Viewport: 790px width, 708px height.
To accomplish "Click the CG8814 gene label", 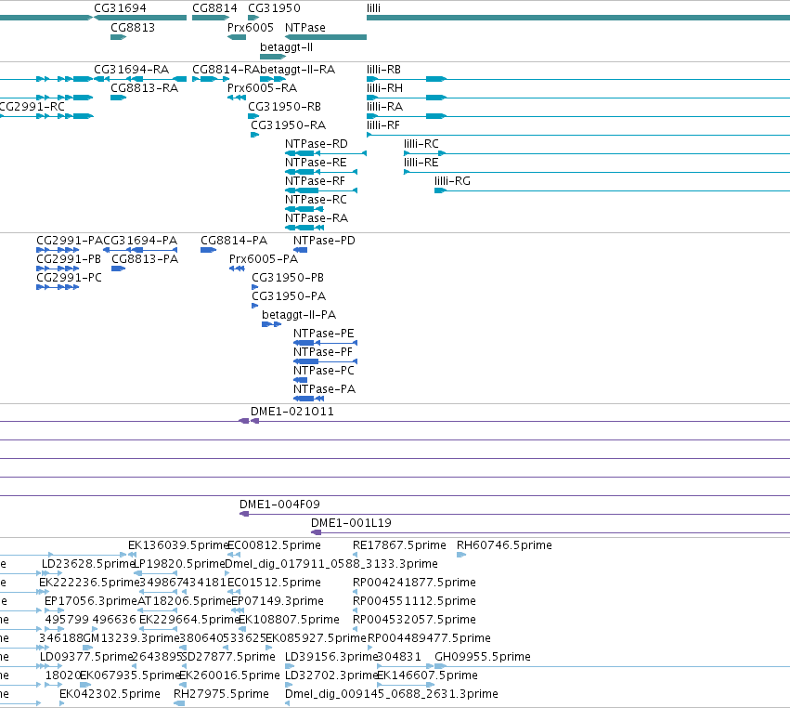I will pyautogui.click(x=214, y=8).
